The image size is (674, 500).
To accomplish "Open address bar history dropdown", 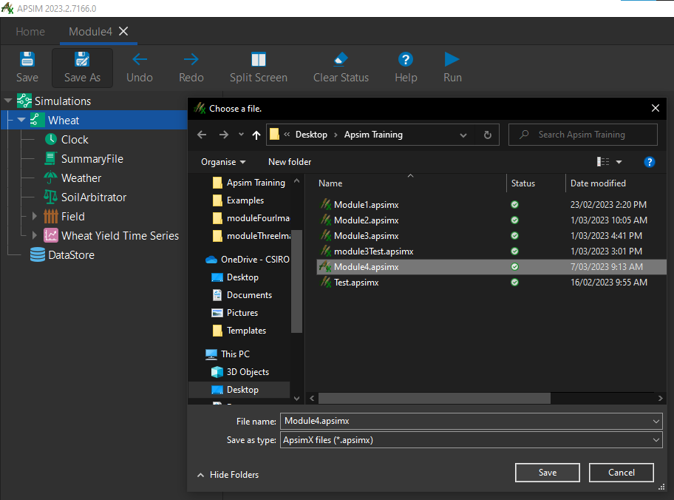I will pos(463,135).
